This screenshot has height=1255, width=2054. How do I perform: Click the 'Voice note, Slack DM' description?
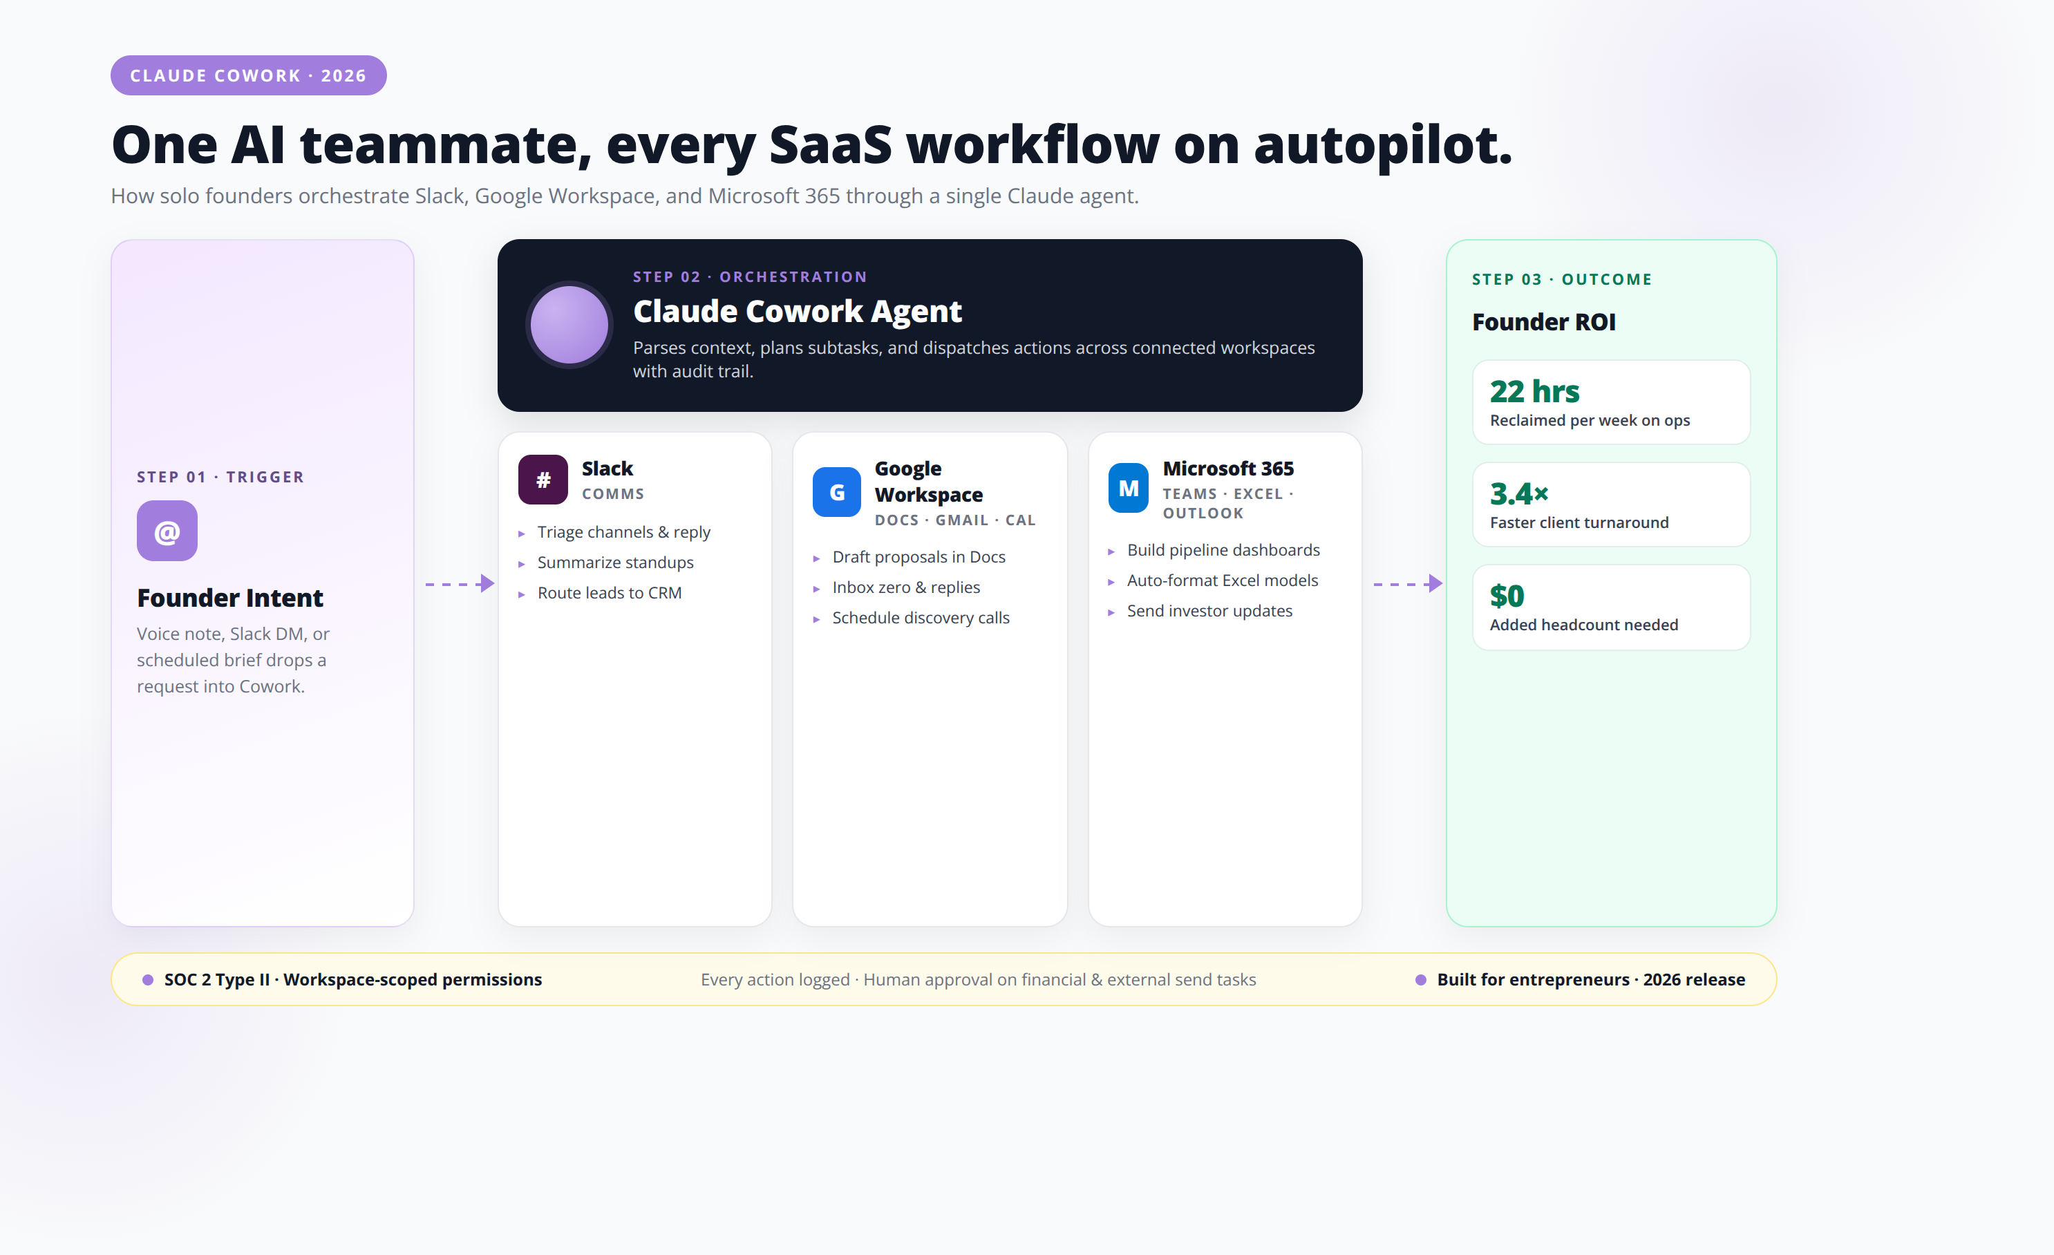(234, 660)
